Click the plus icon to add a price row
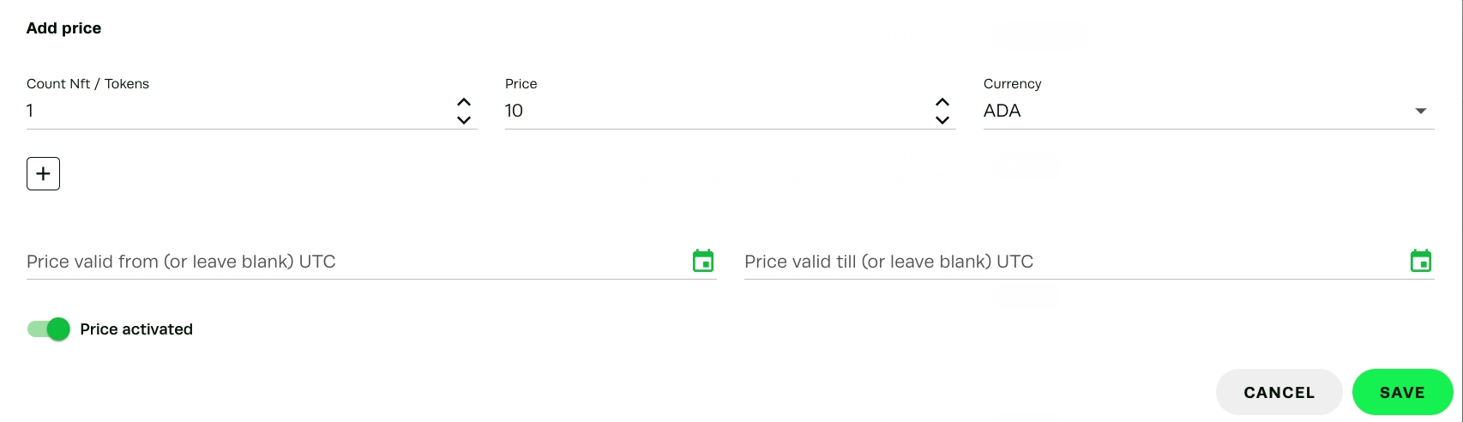The height and width of the screenshot is (422, 1463). click(x=44, y=174)
